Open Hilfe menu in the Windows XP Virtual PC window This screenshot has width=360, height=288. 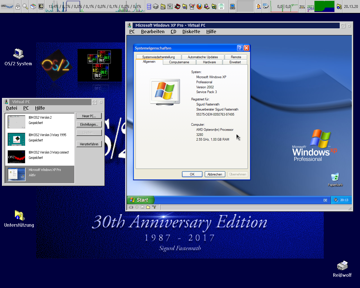click(x=211, y=32)
